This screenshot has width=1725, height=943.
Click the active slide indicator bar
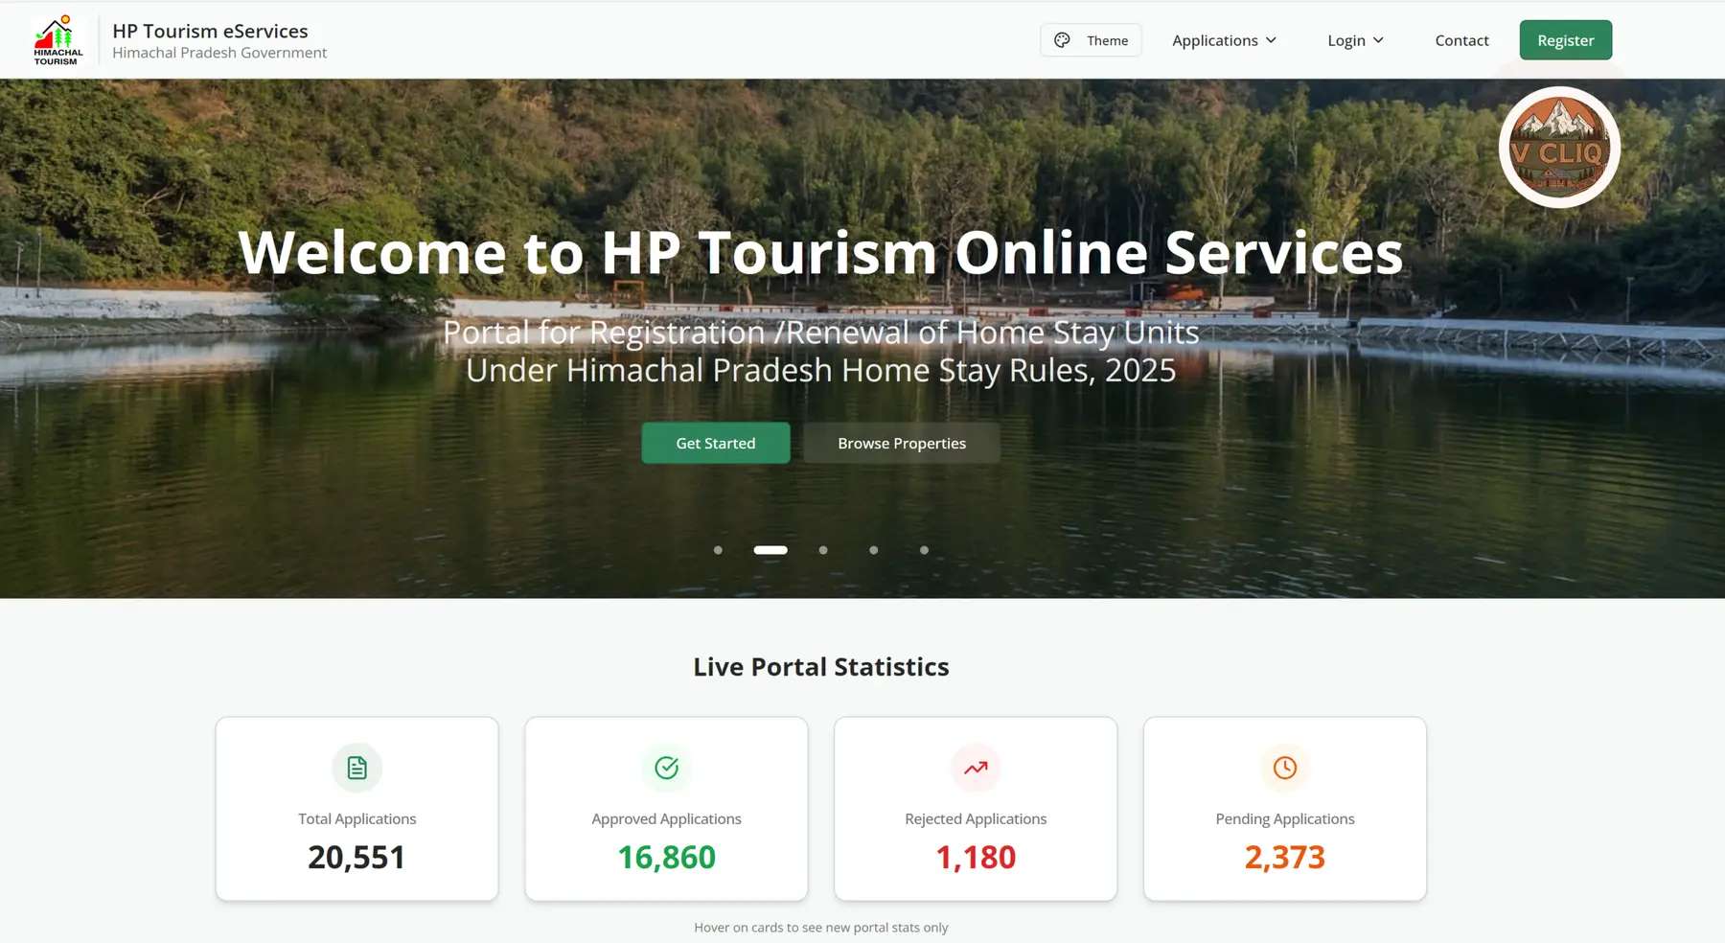pyautogui.click(x=770, y=550)
